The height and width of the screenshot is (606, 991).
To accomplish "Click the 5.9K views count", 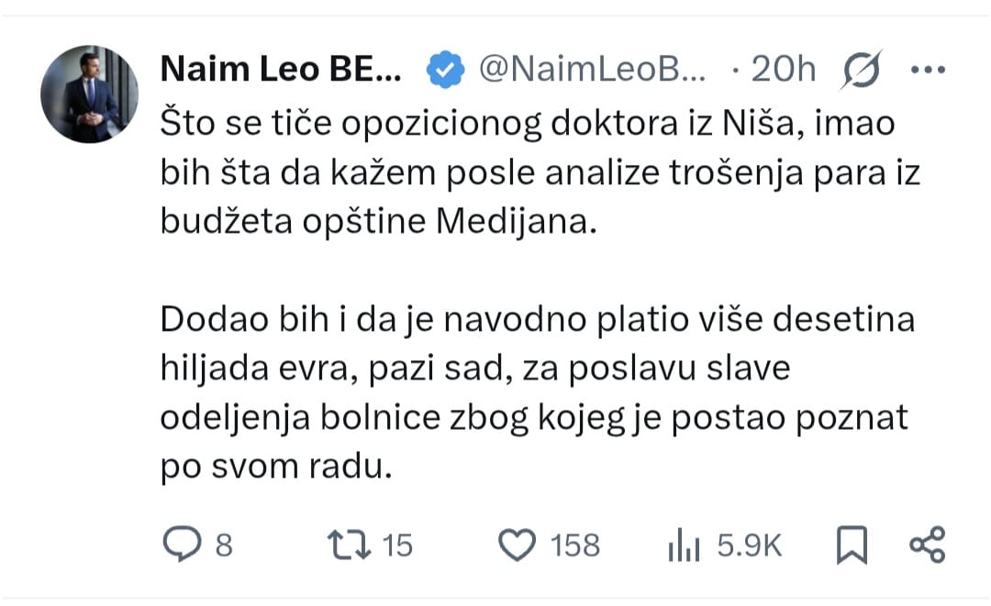I will (750, 545).
